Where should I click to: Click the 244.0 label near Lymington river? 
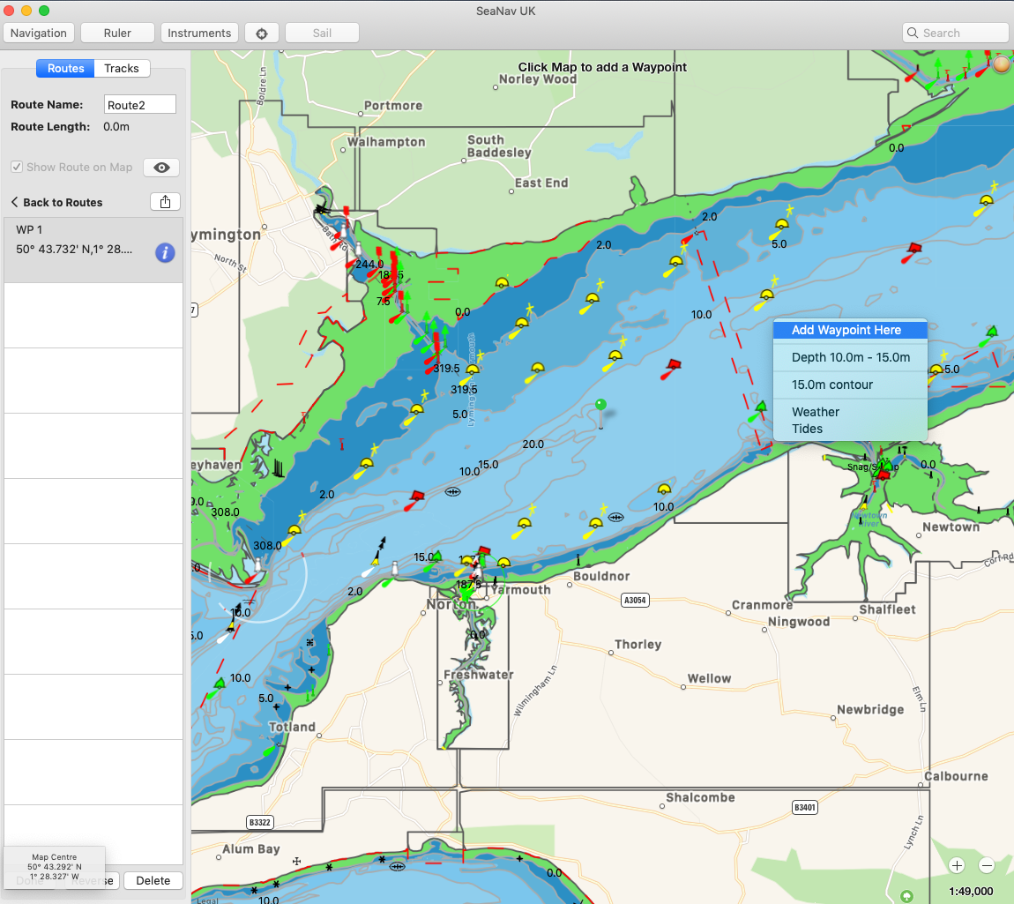click(x=369, y=265)
